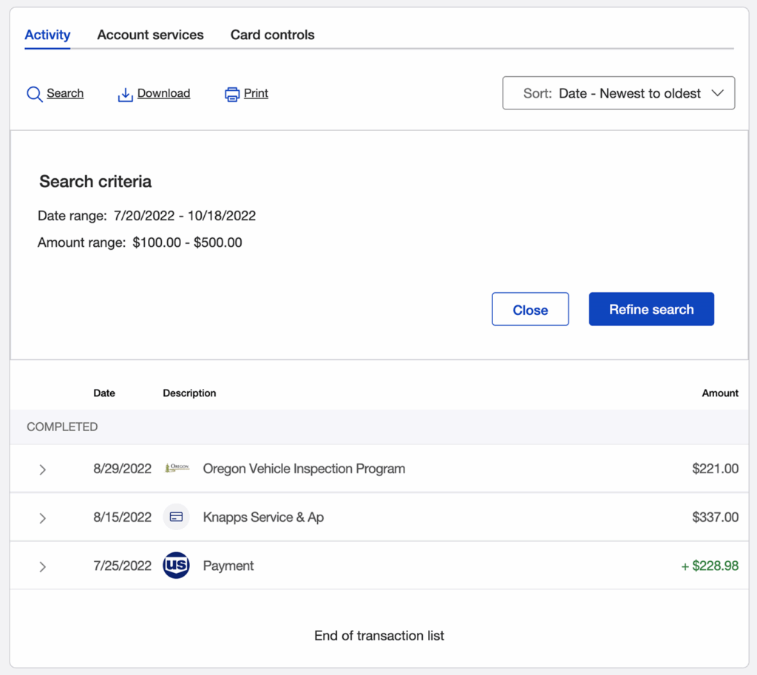
Task: Click the date 7/25/2022
Action: pyautogui.click(x=122, y=566)
